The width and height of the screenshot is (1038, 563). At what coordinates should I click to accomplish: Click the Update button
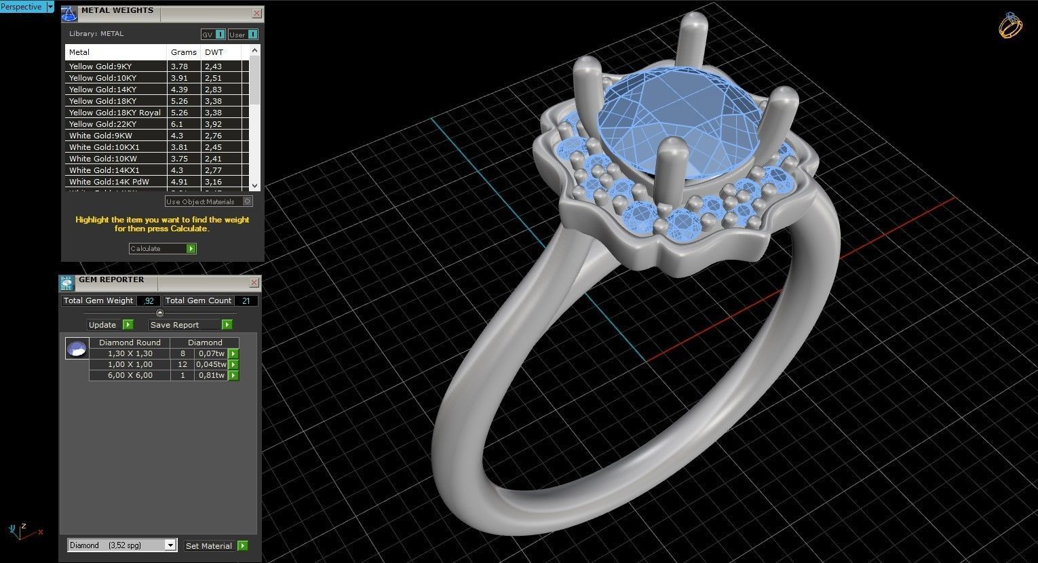pyautogui.click(x=111, y=325)
